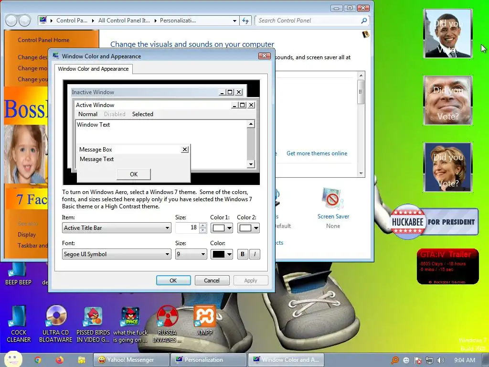Select the Angry Birds Space desktop icon
Screen dimensions: 489x367
coord(130,324)
